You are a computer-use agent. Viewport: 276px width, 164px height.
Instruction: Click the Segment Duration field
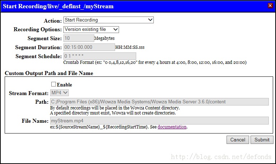89,47
